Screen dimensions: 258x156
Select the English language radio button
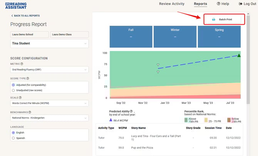click(x=14, y=133)
